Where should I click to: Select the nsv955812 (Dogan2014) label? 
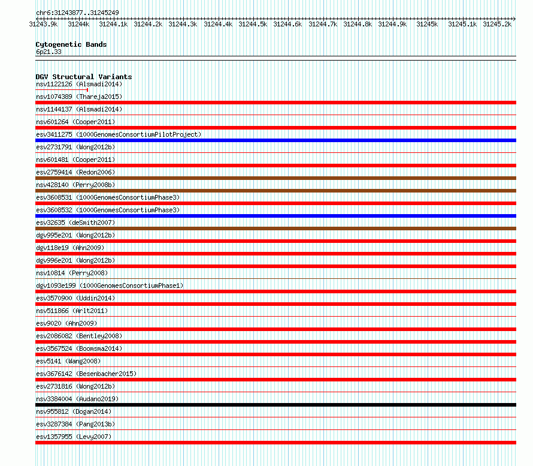click(x=74, y=411)
